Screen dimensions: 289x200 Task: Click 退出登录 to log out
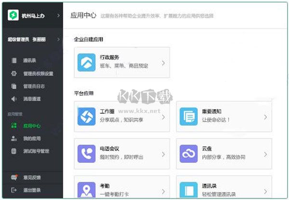(32, 190)
